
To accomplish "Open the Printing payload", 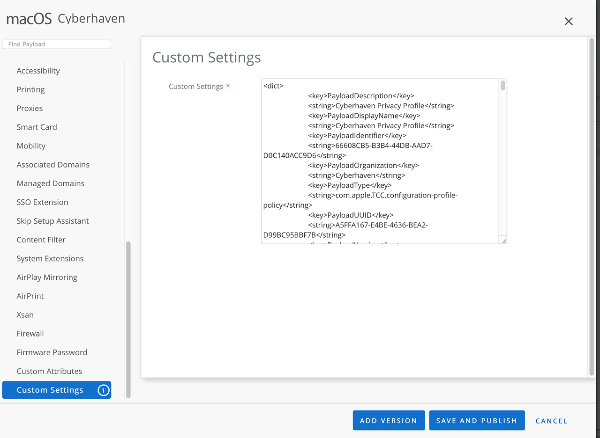I will 31,89.
